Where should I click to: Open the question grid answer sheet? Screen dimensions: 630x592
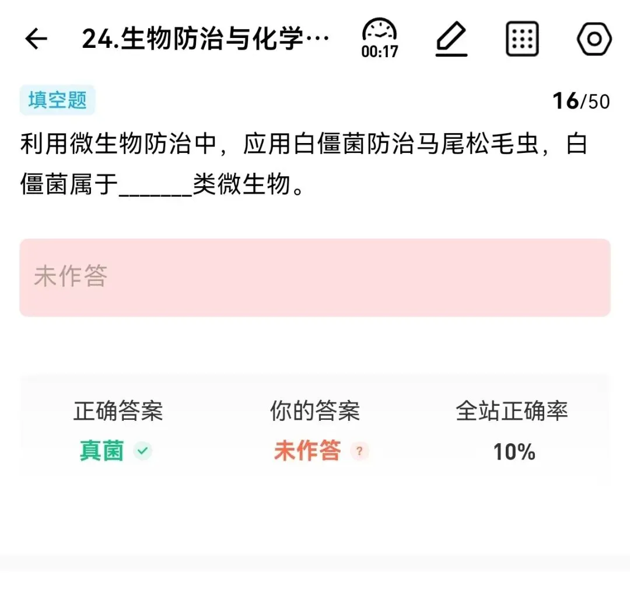pyautogui.click(x=522, y=39)
